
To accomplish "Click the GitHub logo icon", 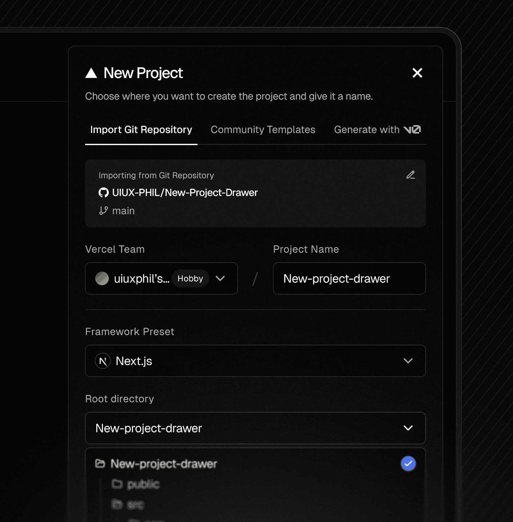I will (104, 192).
